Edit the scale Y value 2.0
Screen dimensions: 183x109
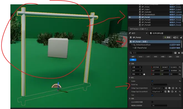165,74
